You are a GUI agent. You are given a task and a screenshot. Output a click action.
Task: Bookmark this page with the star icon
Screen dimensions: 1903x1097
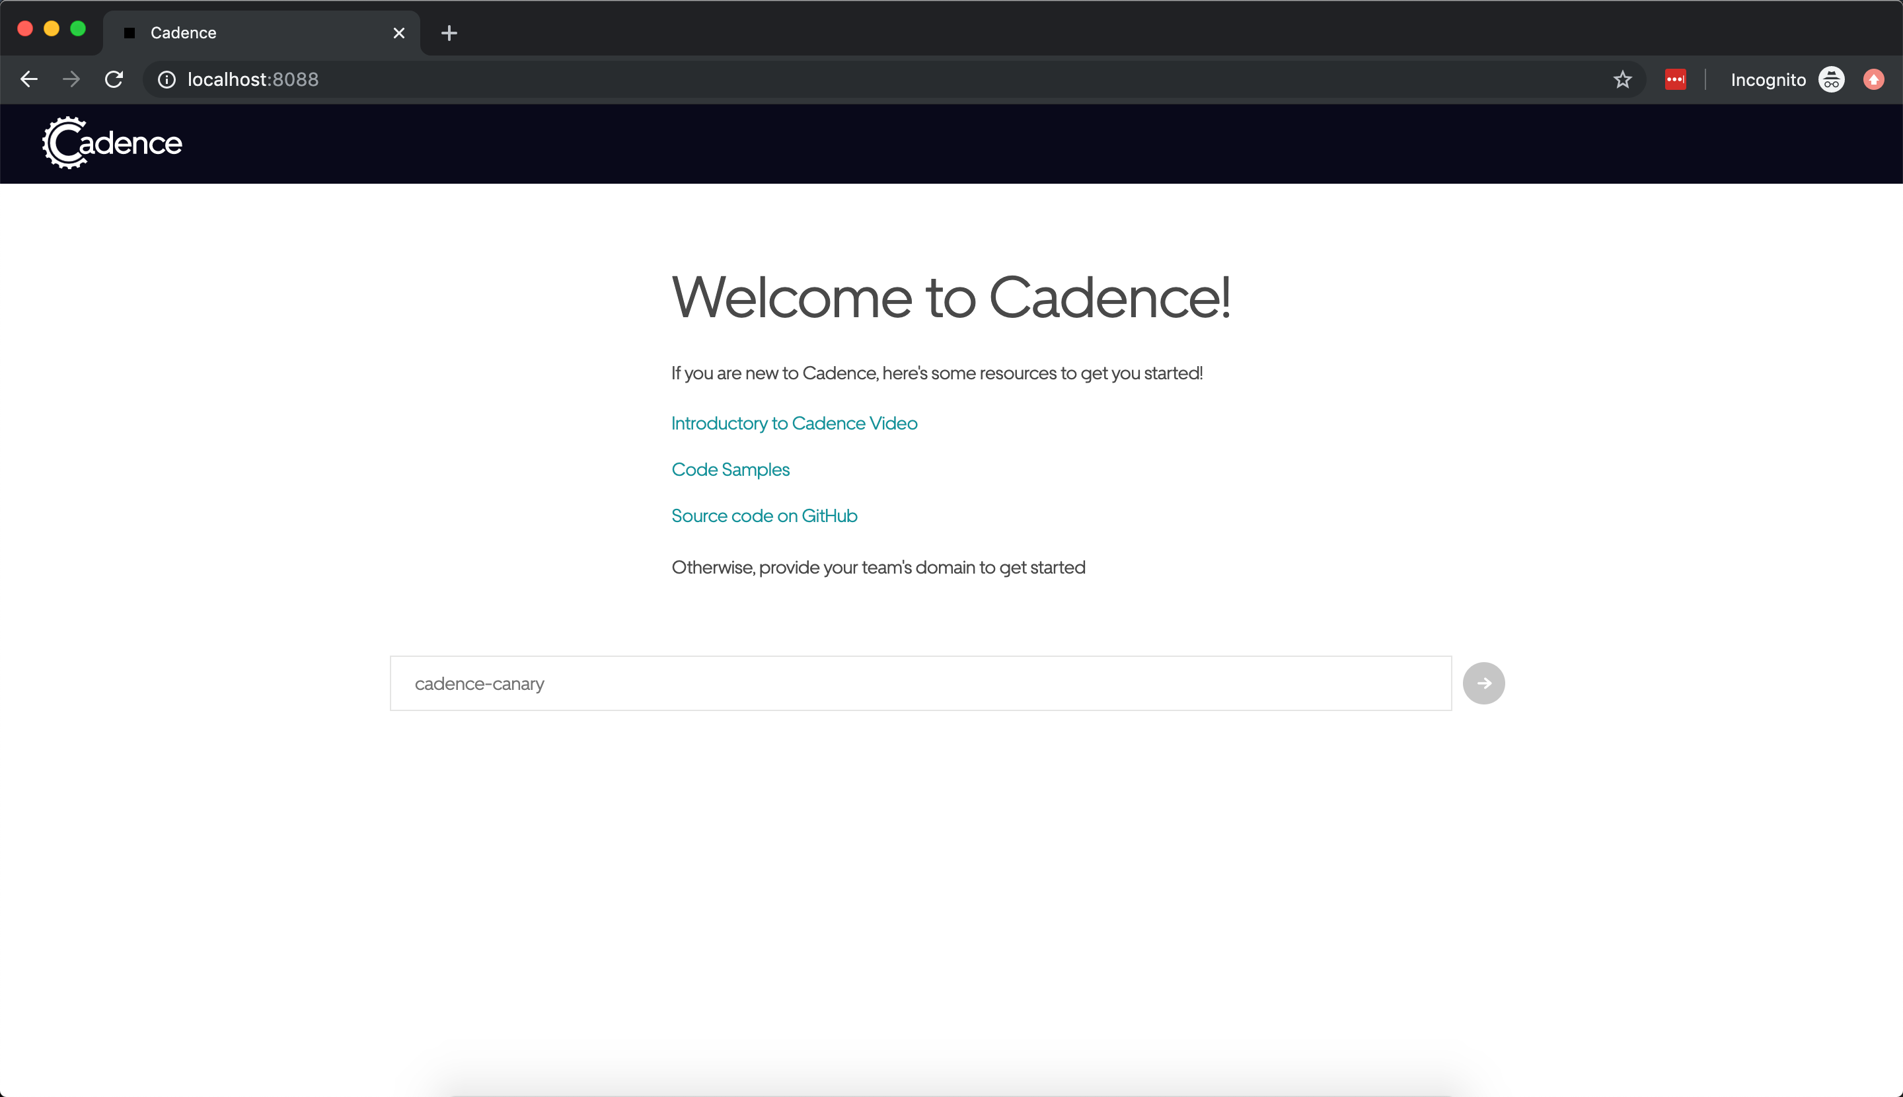pos(1623,79)
